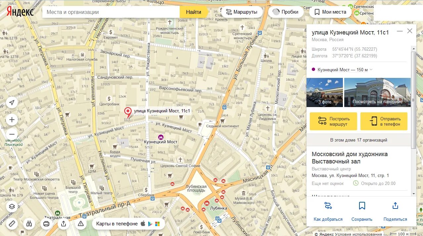Screen dimensions: 423x236
Task: Click the Найти search button
Action: 194,12
